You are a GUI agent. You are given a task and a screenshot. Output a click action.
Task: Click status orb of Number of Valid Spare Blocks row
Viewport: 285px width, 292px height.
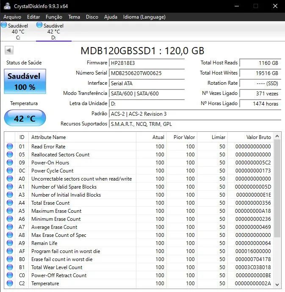click(x=10, y=186)
